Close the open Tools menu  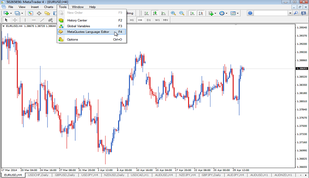click(x=62, y=7)
